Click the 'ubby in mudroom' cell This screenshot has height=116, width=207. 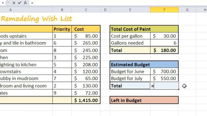(26, 78)
